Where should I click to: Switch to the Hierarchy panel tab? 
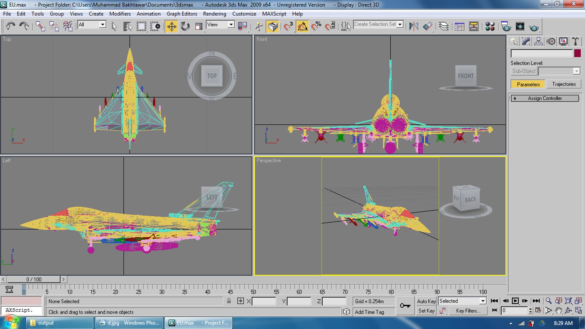(538, 41)
